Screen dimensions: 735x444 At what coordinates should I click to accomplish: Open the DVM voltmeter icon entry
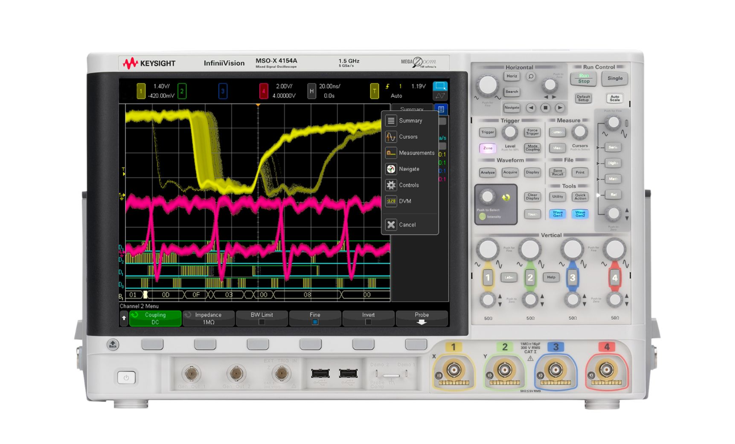coord(391,201)
